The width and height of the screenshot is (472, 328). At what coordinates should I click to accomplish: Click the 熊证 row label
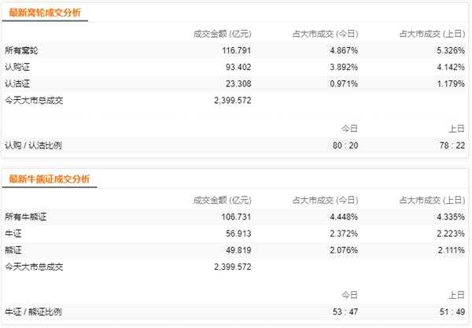(13, 249)
